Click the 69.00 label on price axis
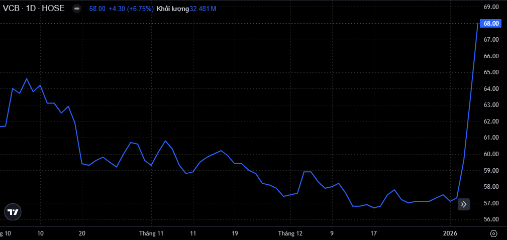 tap(490, 7)
